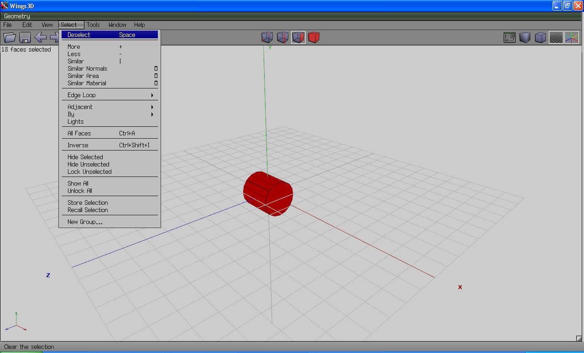The height and width of the screenshot is (353, 584).
Task: Choose Recall Selection menu entry
Action: [109, 210]
